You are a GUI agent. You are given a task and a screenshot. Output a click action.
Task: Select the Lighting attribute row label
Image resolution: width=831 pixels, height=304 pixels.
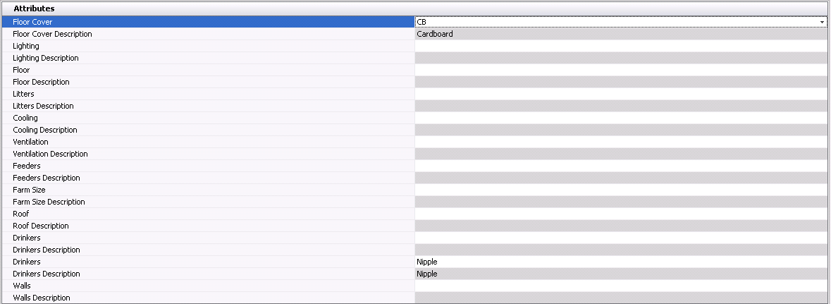(26, 46)
